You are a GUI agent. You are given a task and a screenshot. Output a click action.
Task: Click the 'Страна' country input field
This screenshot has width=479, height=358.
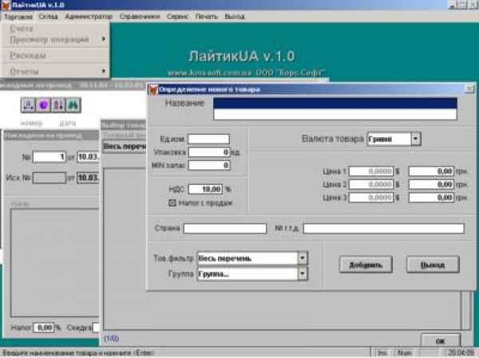(x=224, y=229)
